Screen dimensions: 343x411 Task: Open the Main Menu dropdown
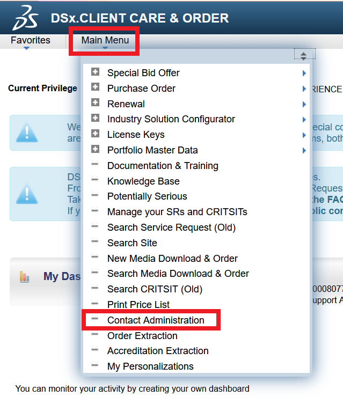[105, 41]
